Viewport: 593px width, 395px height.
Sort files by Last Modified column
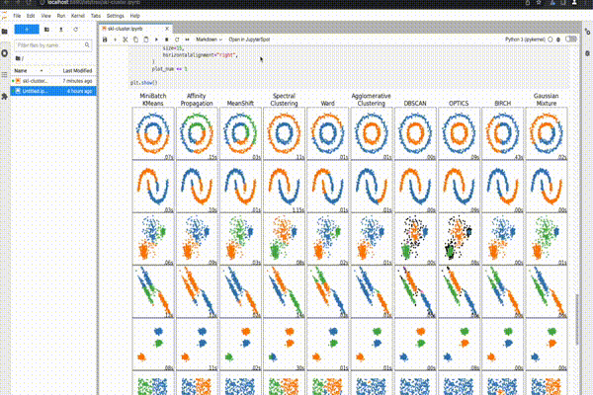(x=77, y=71)
